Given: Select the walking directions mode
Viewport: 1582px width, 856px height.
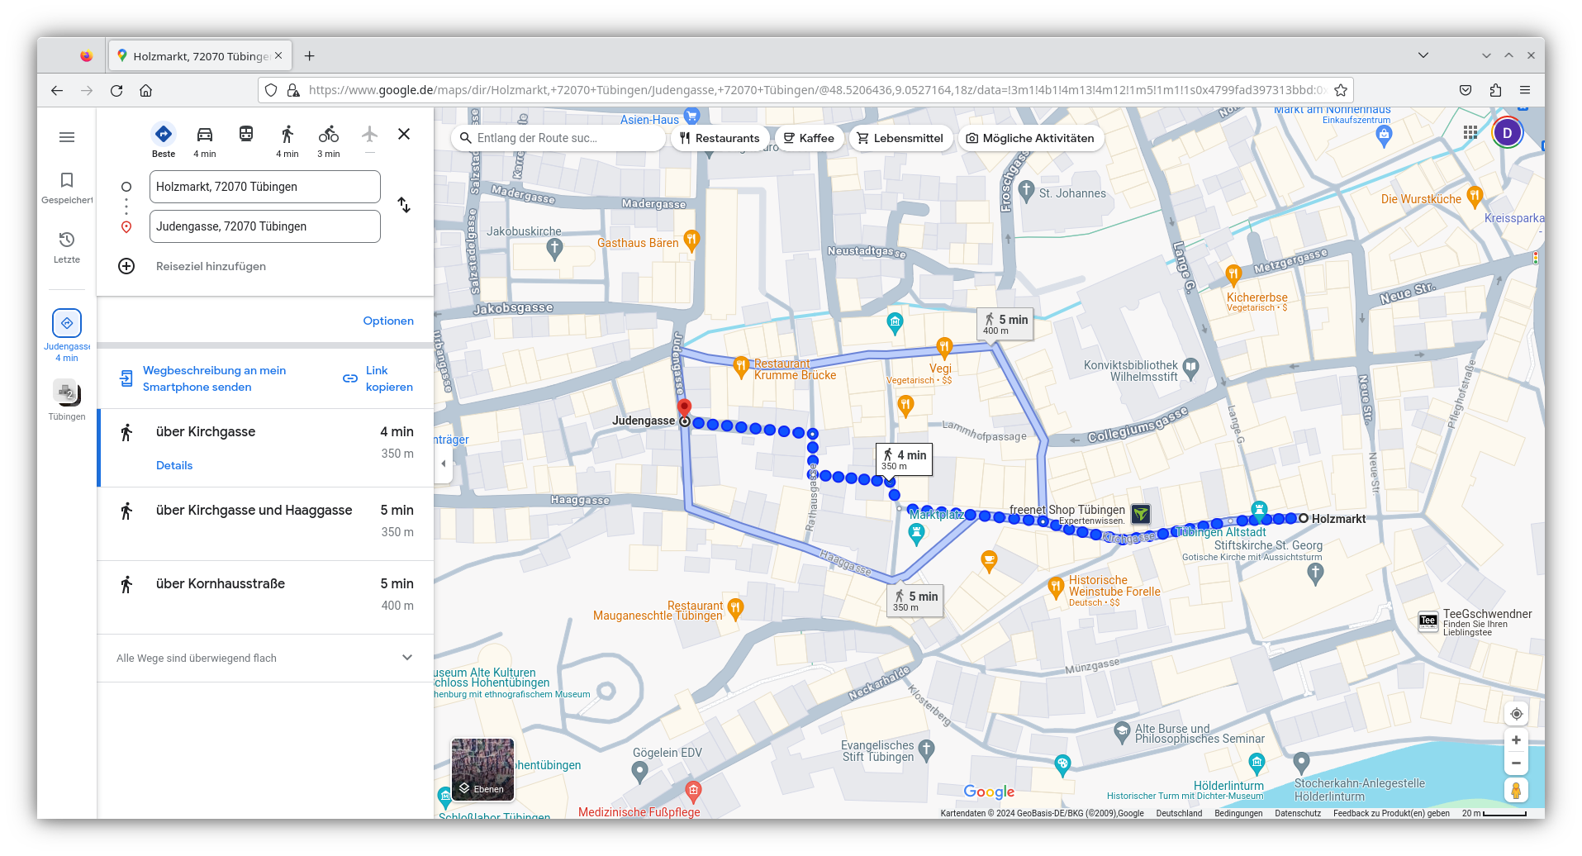Looking at the screenshot, I should pyautogui.click(x=287, y=135).
